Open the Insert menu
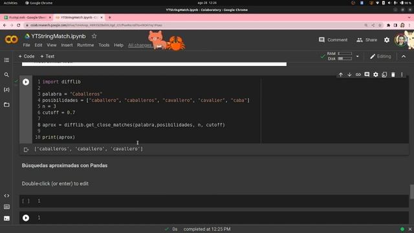Screen dimensions: 414x233 coord(67,45)
